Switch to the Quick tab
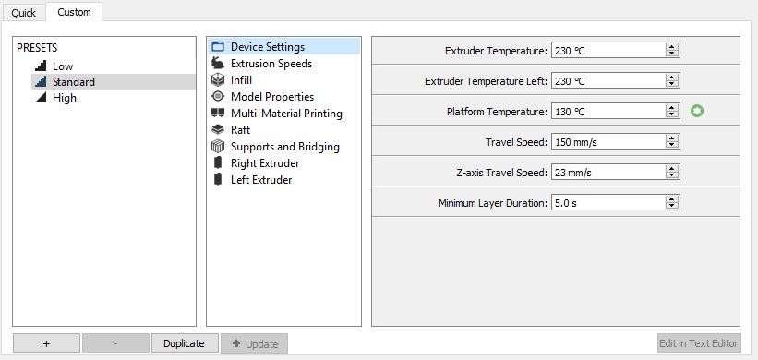Image resolution: width=758 pixels, height=360 pixels. [x=23, y=13]
